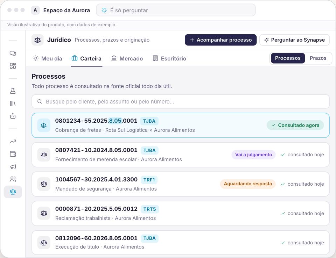Click the TJBA tag on process 0807421-10

tap(149, 151)
